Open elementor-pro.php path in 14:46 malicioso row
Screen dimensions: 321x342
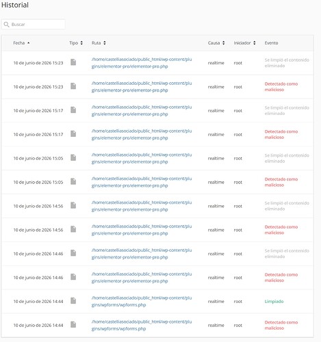click(x=142, y=278)
